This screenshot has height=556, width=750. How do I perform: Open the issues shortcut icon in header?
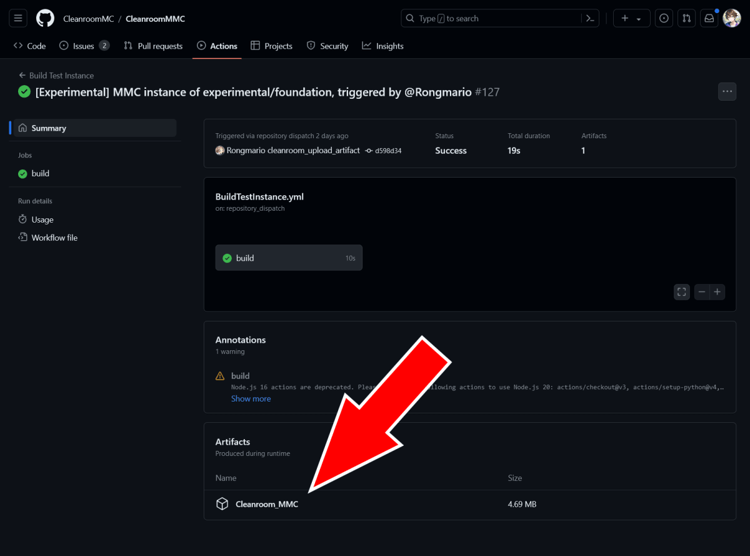pyautogui.click(x=664, y=18)
